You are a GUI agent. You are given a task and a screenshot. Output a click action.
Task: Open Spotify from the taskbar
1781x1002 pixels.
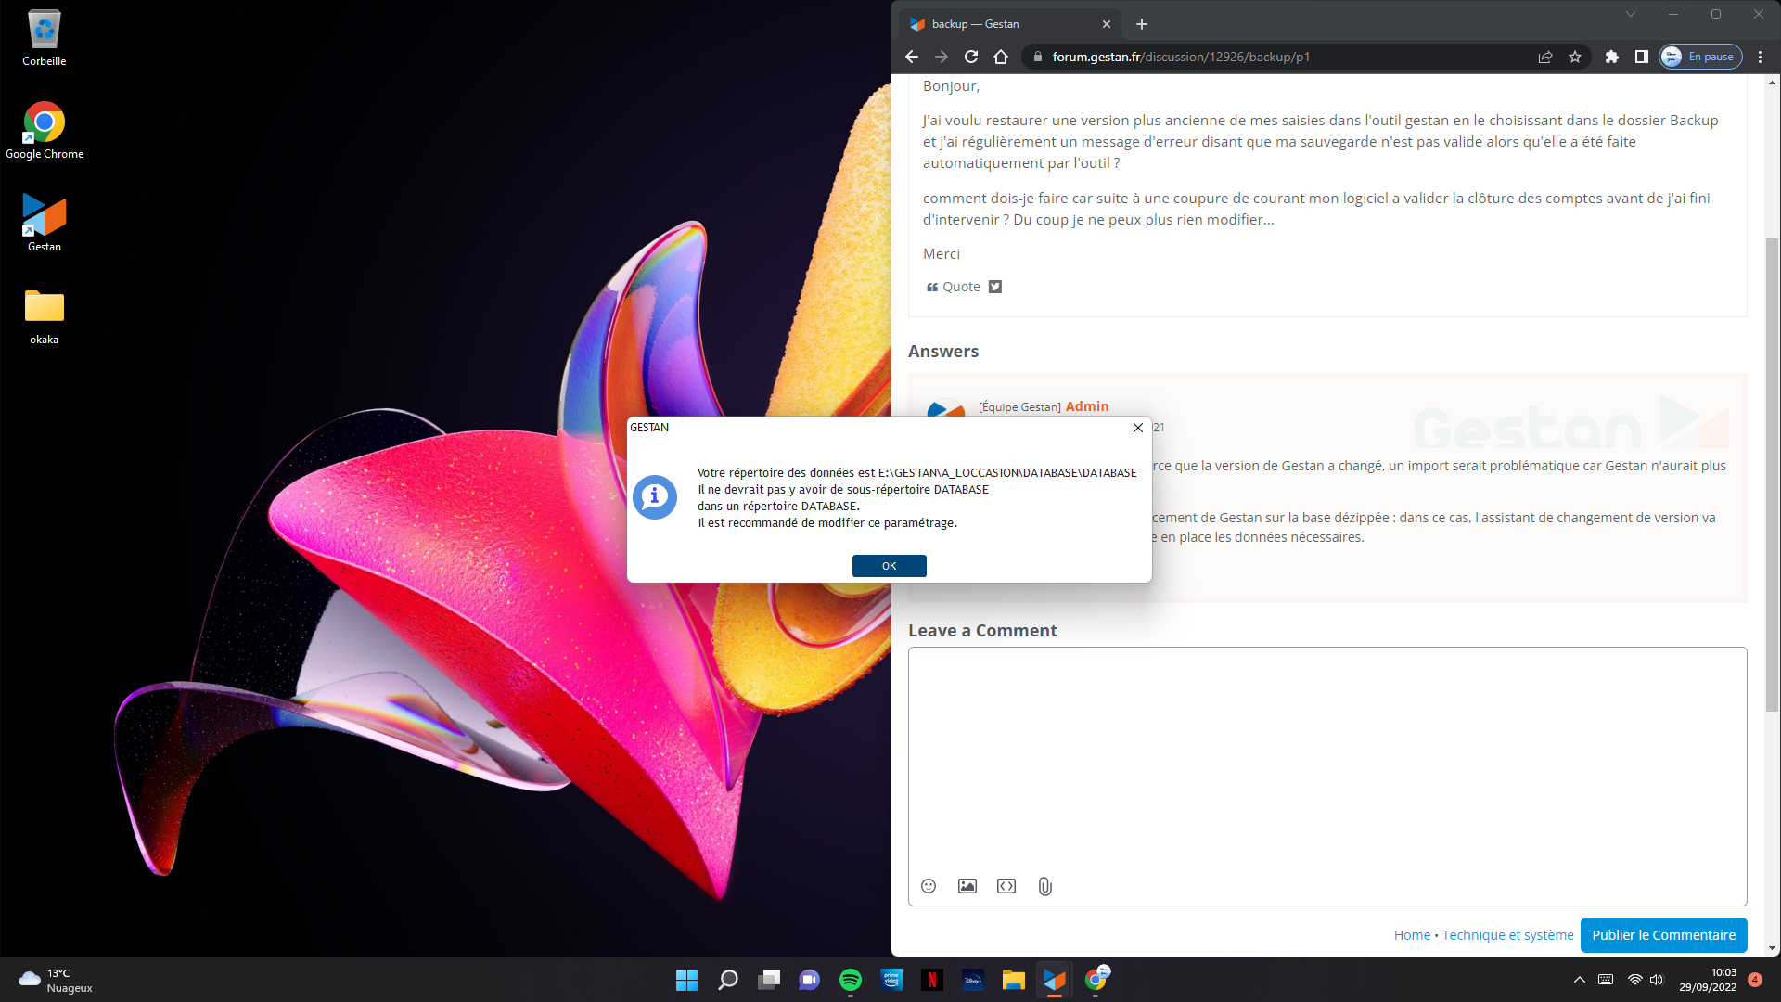[851, 980]
